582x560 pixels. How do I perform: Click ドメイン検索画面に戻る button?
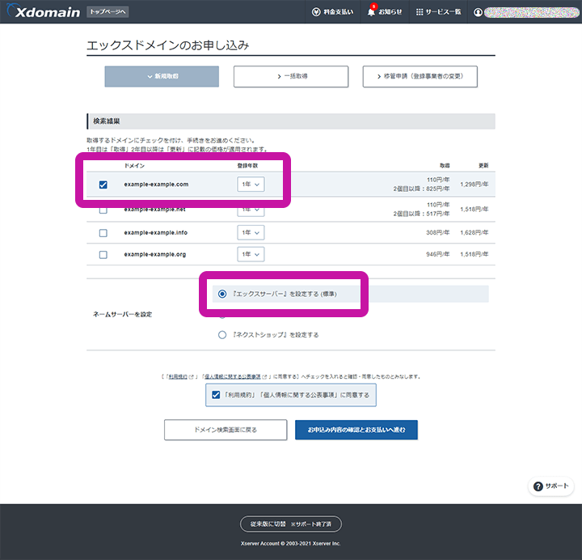coord(226,430)
